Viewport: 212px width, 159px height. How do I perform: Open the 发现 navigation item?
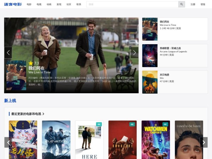coord(59,4)
